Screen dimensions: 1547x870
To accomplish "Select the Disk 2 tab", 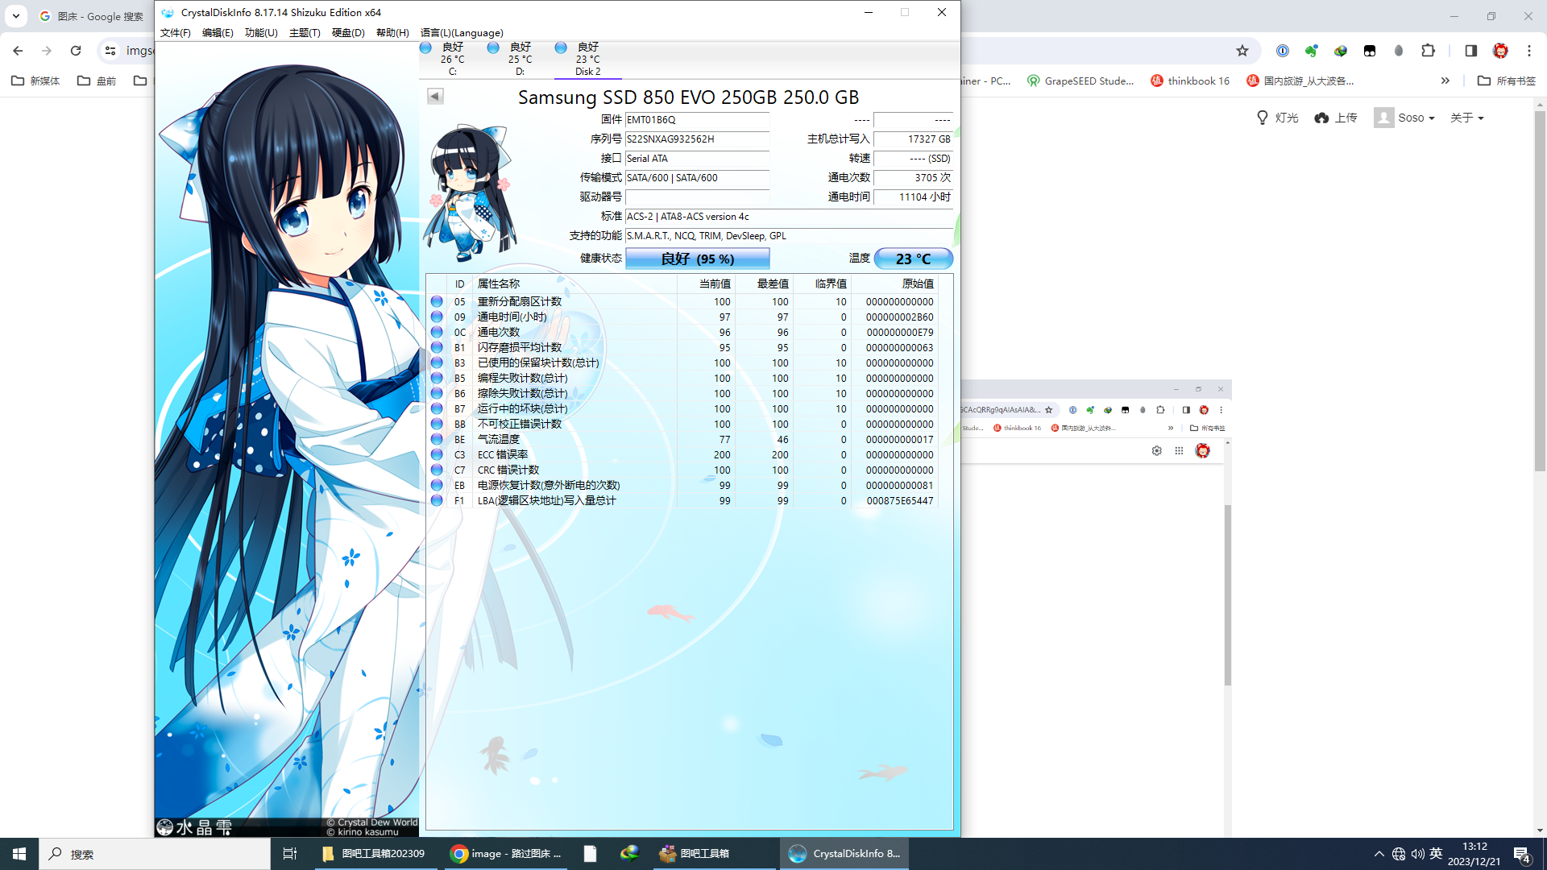I will click(x=588, y=60).
